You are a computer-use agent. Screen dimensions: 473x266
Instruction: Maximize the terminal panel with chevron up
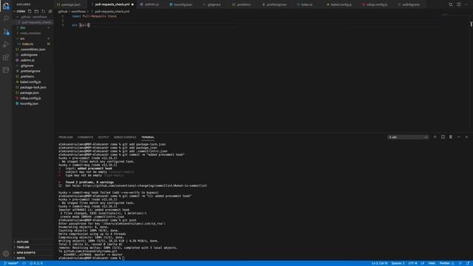pyautogui.click(x=459, y=137)
